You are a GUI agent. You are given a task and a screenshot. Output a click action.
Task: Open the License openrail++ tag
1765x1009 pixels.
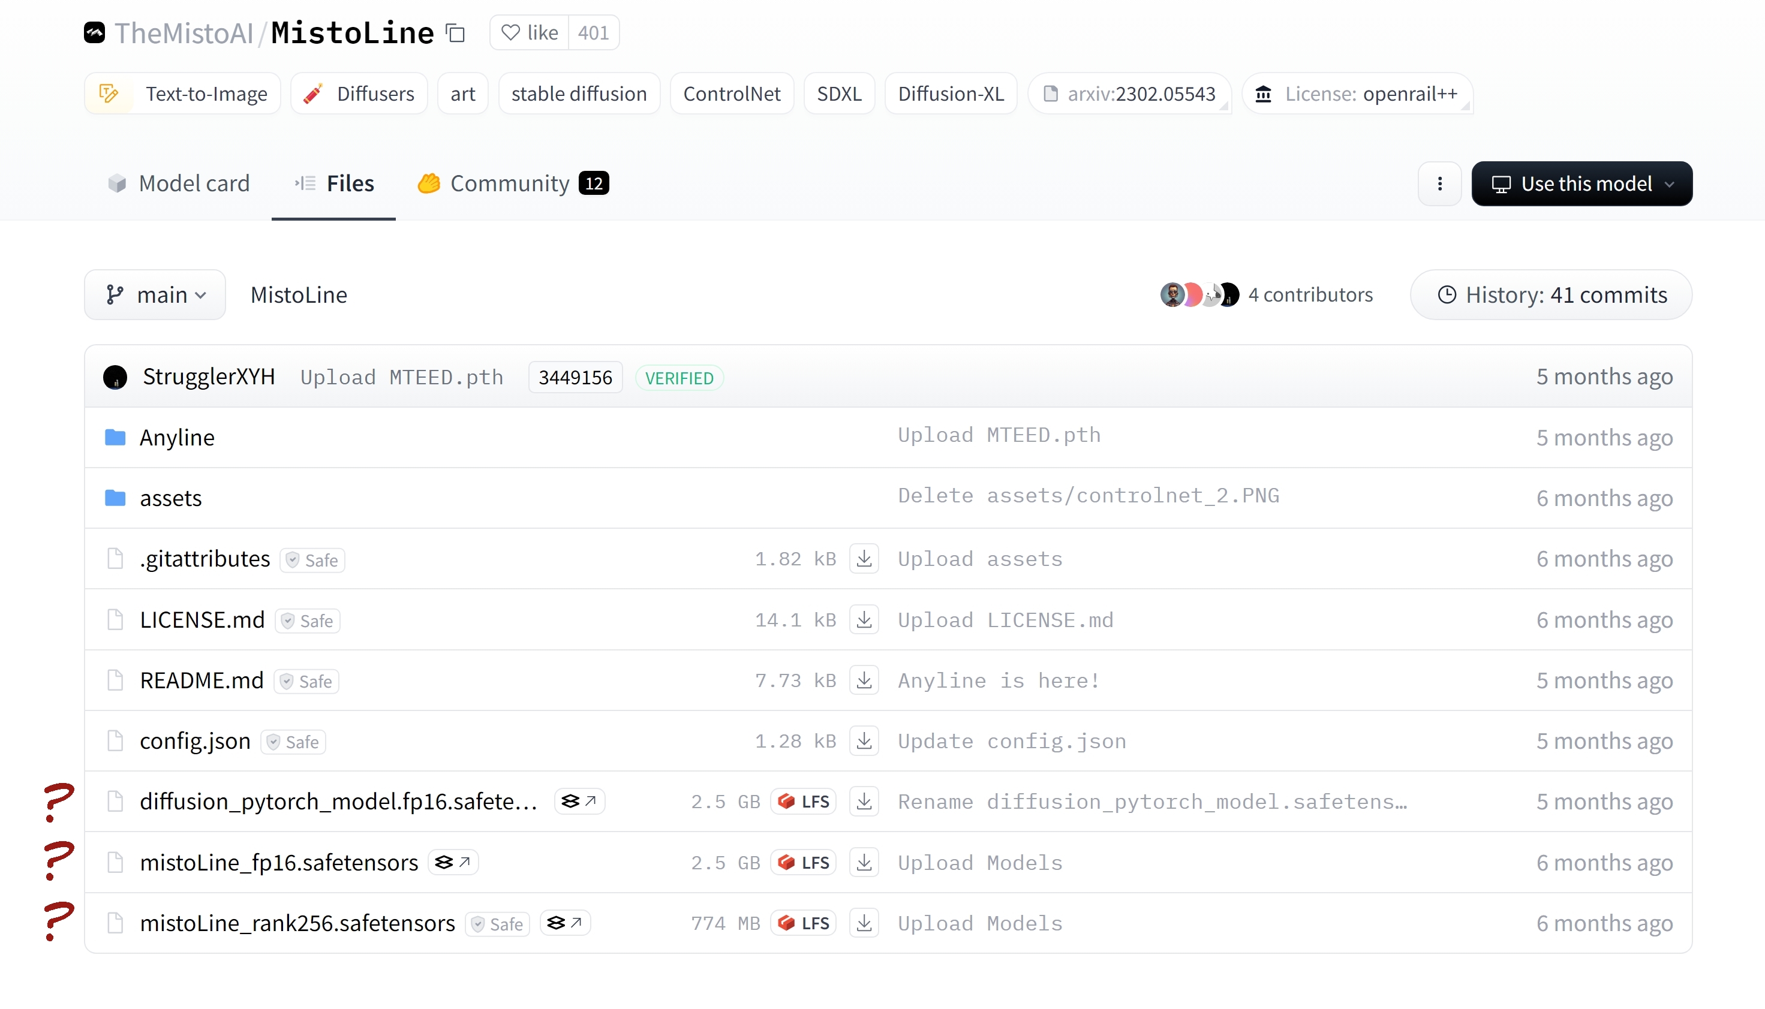click(1357, 94)
